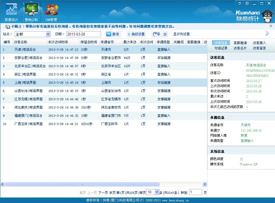Open the CRM管理 module
The image size is (275, 203).
pos(51,12)
